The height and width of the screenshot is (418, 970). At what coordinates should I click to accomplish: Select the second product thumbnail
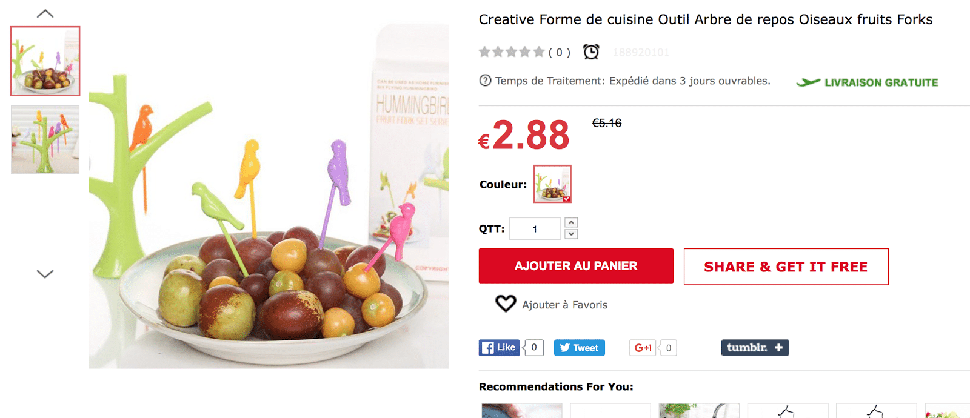coord(45,140)
